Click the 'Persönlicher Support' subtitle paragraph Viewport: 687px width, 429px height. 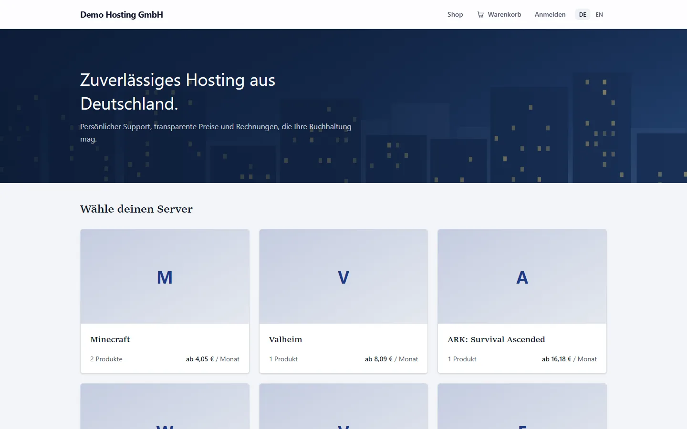[x=216, y=133]
